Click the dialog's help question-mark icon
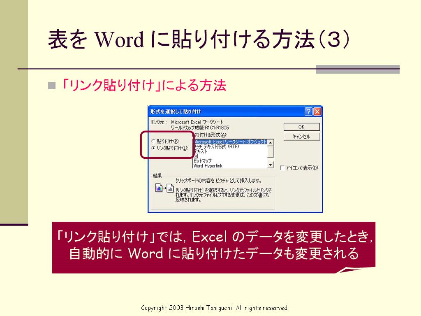The width and height of the screenshot is (421, 316). coord(308,111)
